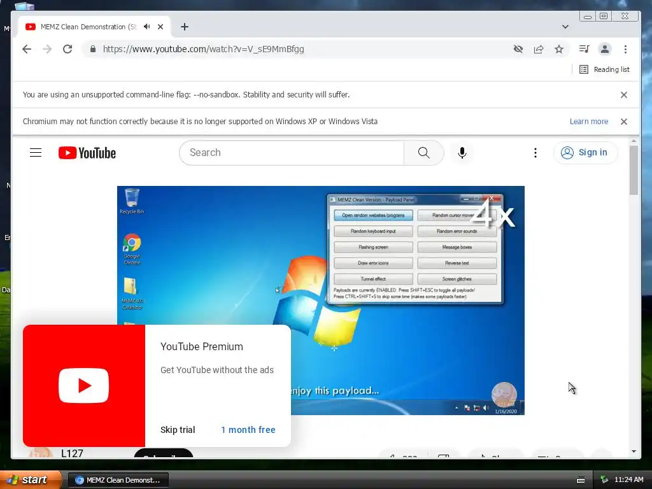Viewport: 652px width, 489px height.
Task: Start voice search with the microphone icon
Action: point(462,153)
